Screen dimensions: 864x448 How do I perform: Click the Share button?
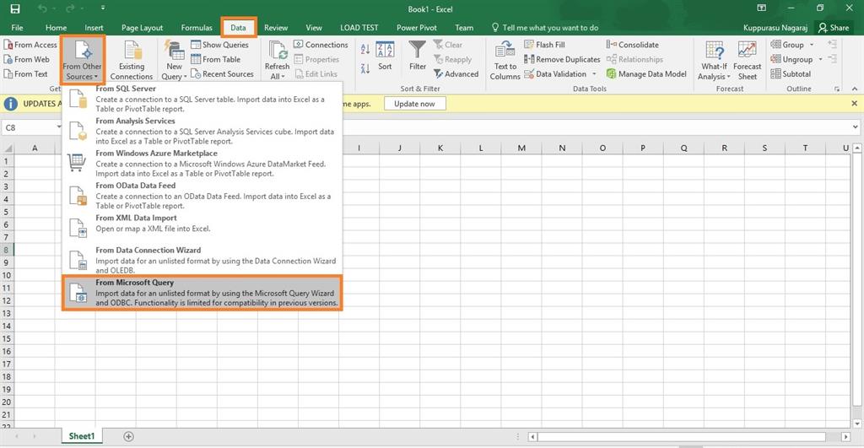834,28
